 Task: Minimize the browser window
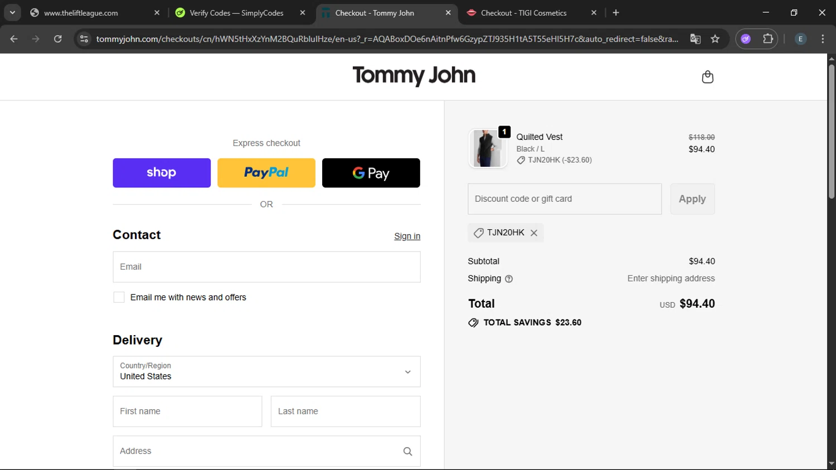click(x=766, y=13)
